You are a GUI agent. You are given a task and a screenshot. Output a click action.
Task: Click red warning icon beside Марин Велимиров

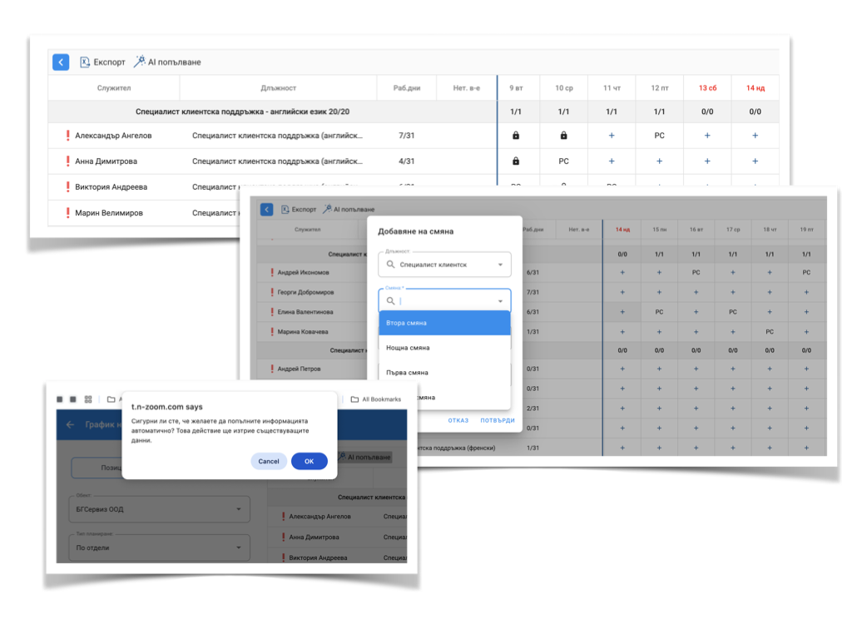67,213
